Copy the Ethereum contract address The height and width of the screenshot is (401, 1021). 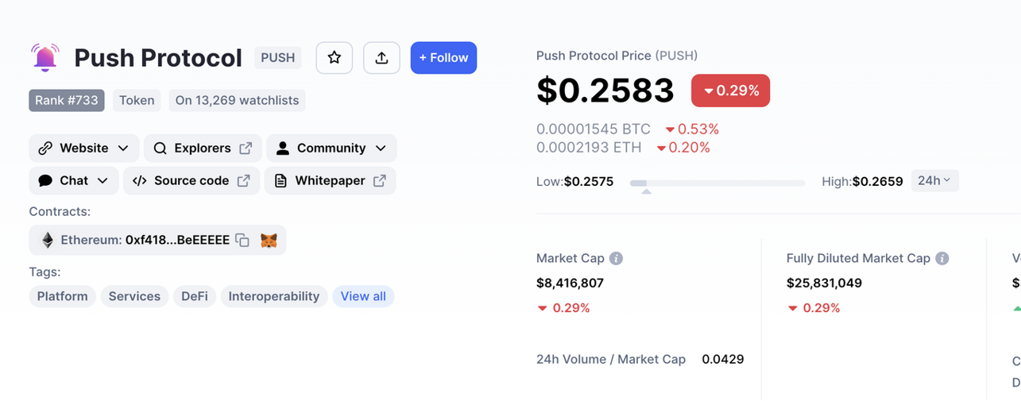coord(243,241)
